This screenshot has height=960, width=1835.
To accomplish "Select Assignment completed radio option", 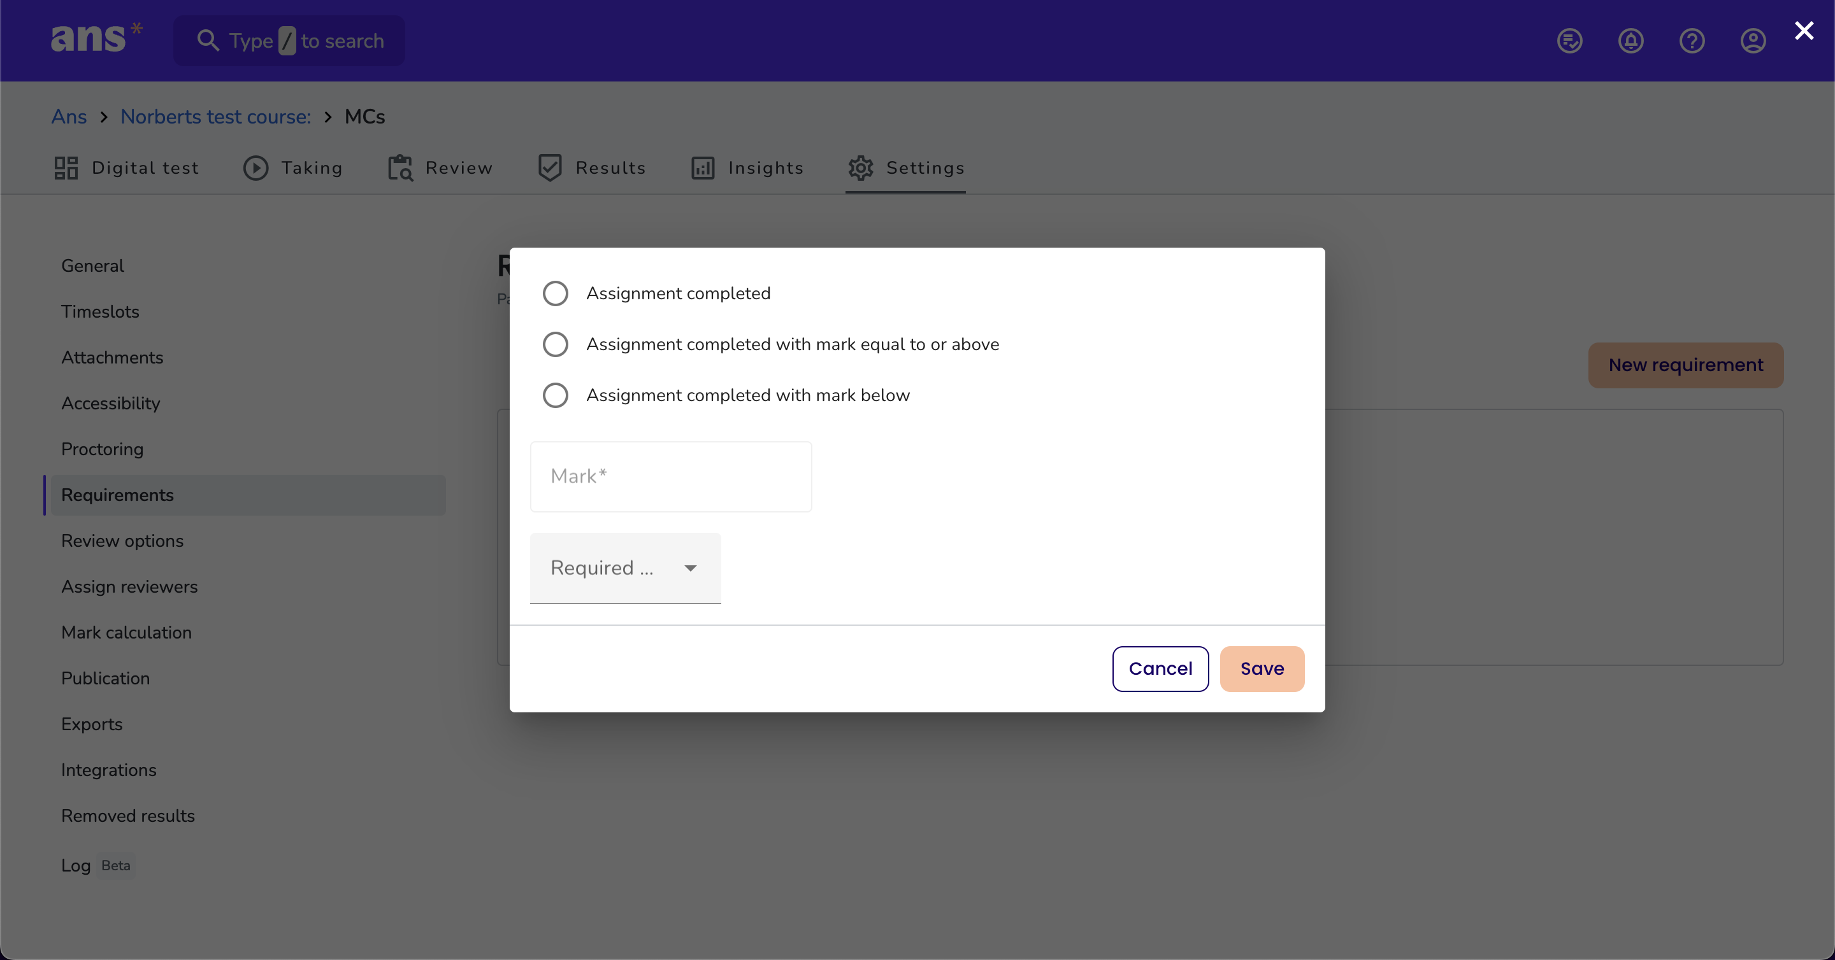I will [556, 293].
